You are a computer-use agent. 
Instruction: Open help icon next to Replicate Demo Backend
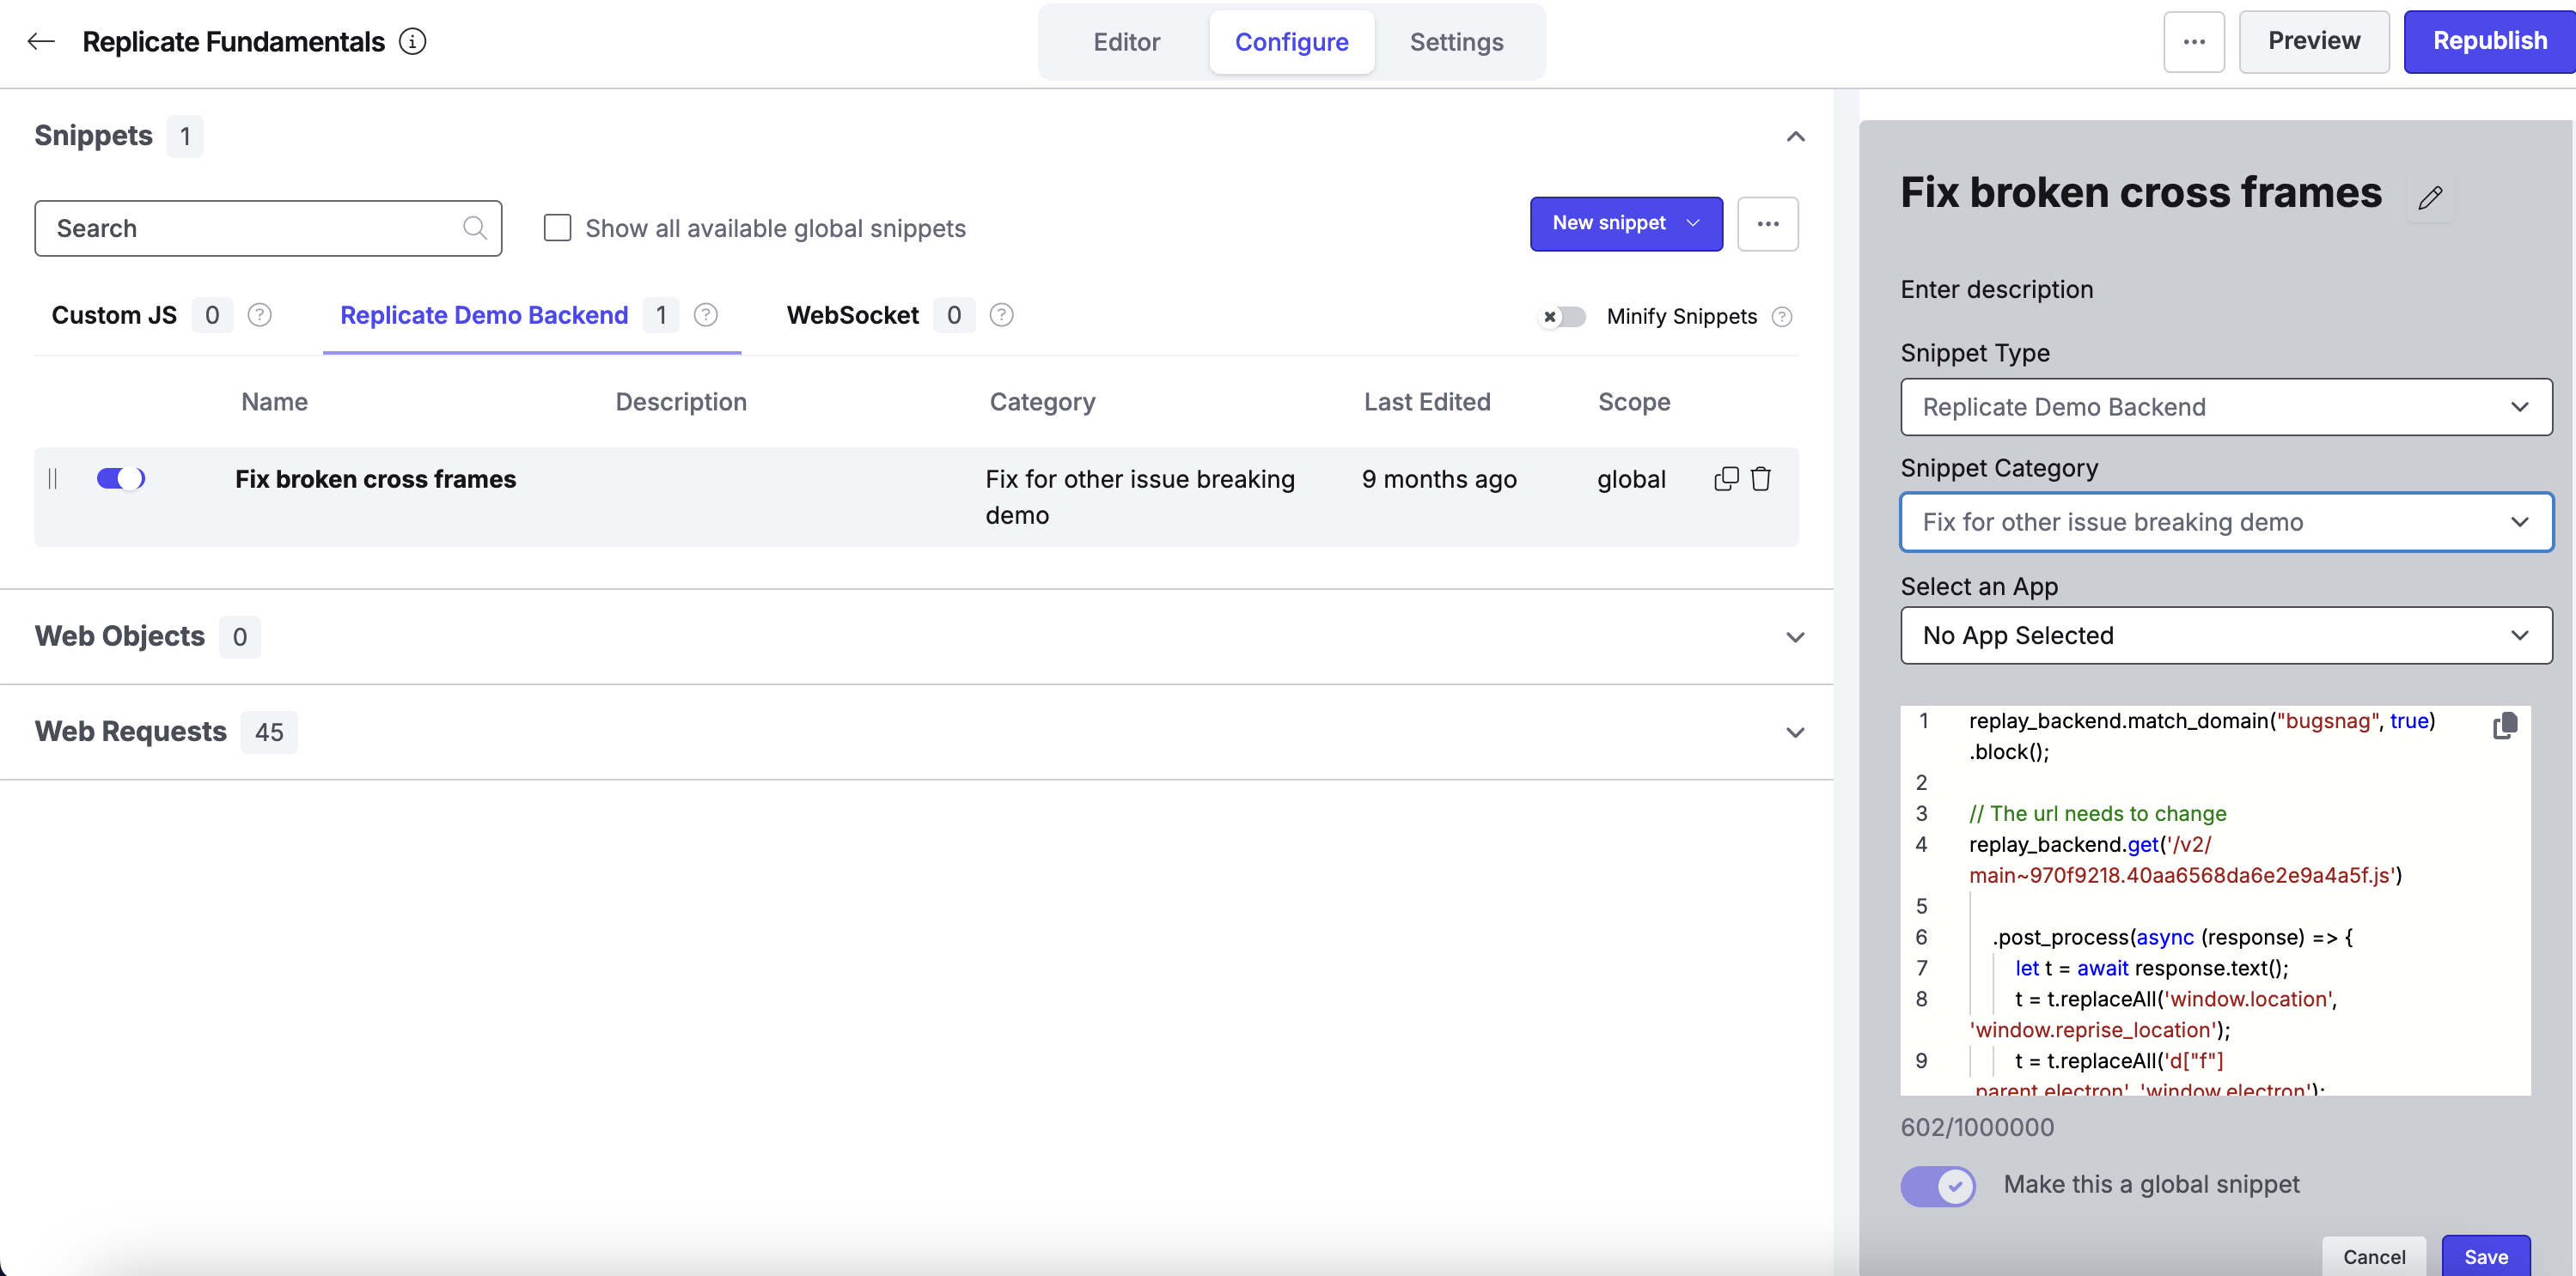point(705,315)
